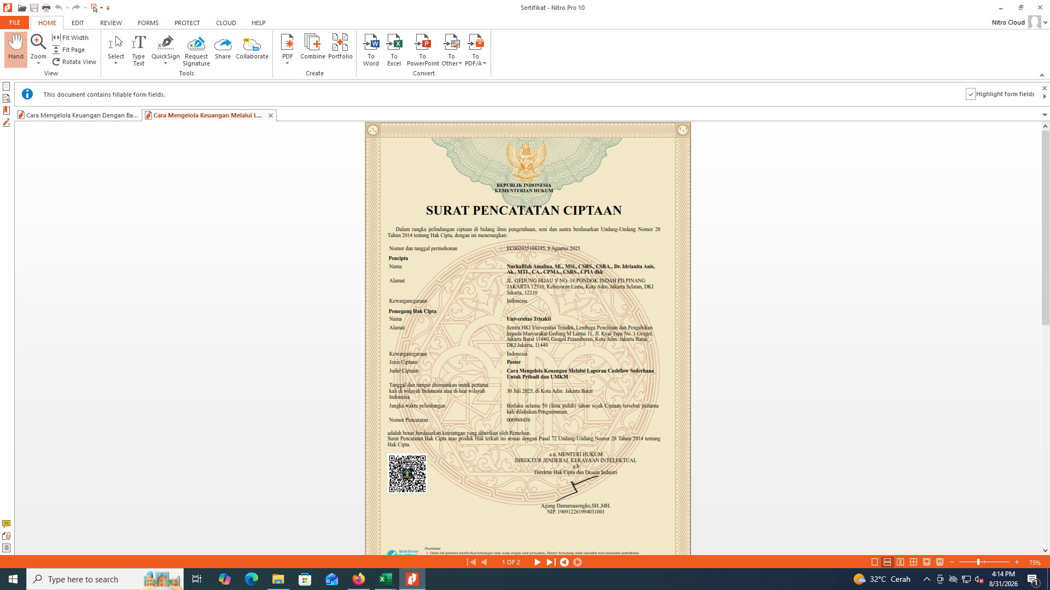The height and width of the screenshot is (590, 1050).
Task: Toggle full screen view in status bar
Action: (927, 562)
